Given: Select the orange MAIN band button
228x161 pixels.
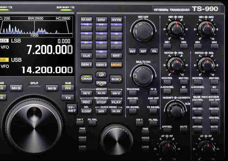Looking at the screenshot, I should tap(86, 79).
